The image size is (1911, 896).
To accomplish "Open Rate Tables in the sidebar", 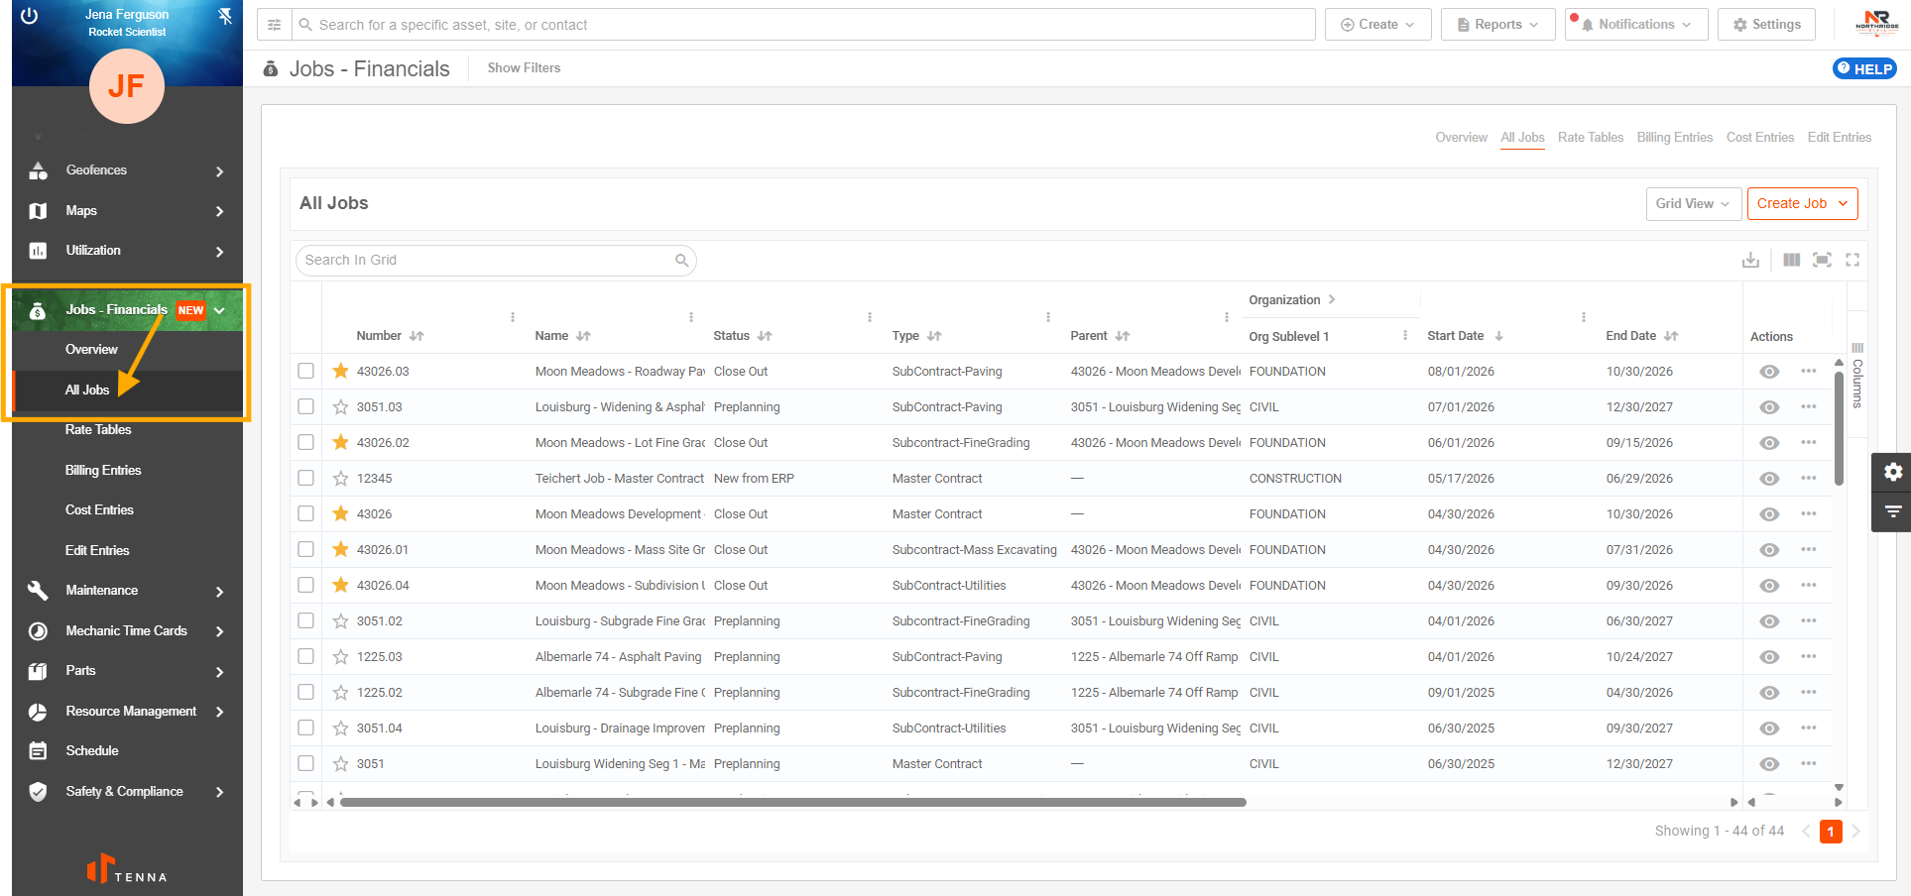I will (98, 430).
